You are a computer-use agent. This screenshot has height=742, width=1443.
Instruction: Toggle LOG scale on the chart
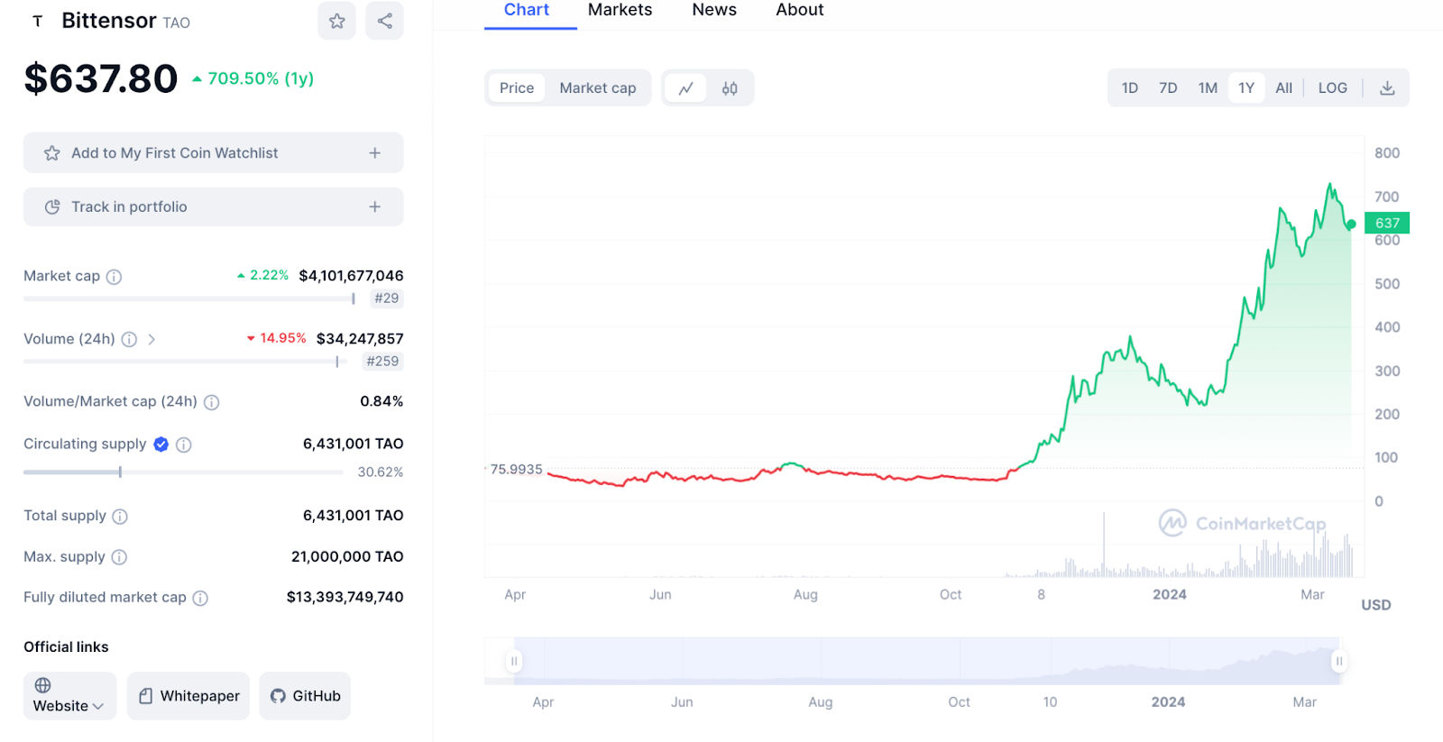[x=1333, y=88]
